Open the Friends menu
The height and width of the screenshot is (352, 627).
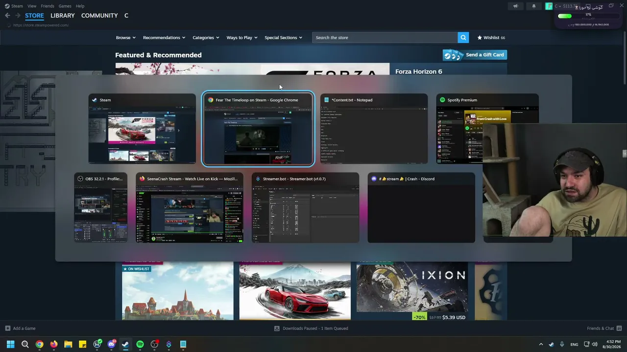tap(48, 6)
